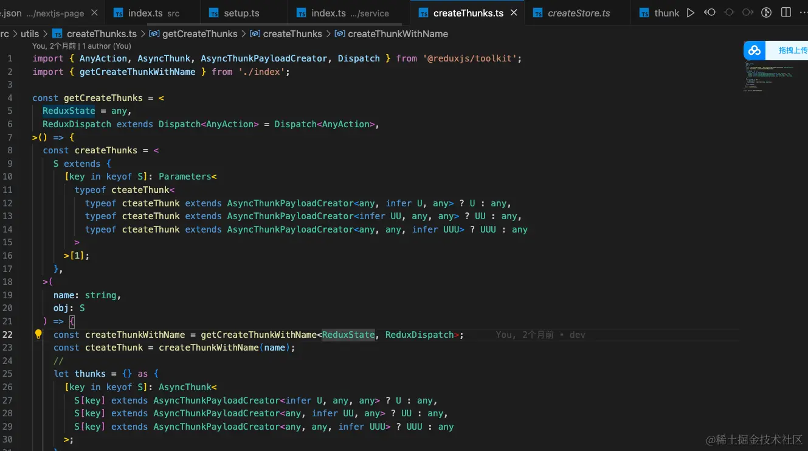Click line number 18 in the gutter
808x451 pixels.
point(7,282)
